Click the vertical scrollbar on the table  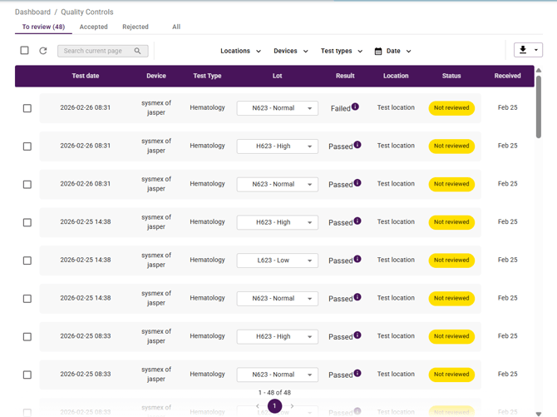click(539, 108)
